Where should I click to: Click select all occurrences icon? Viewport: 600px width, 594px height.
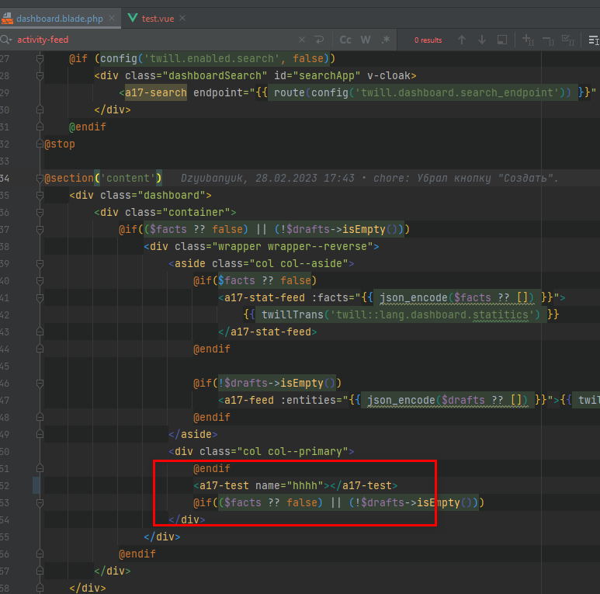click(568, 40)
